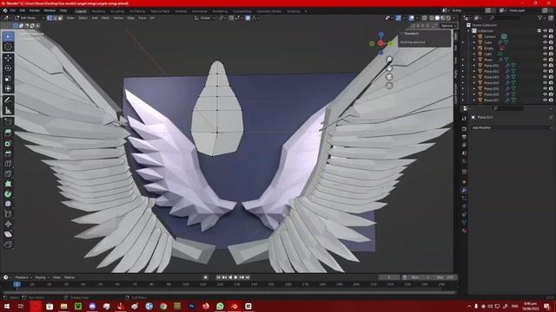
Task: Hide the Cube object in outliner
Action: pos(545,42)
